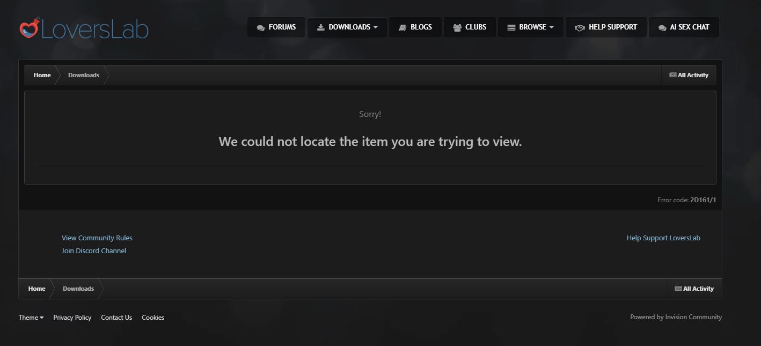Viewport: 761px width, 346px height.
Task: Expand the Downloads menu caret
Action: click(x=376, y=27)
